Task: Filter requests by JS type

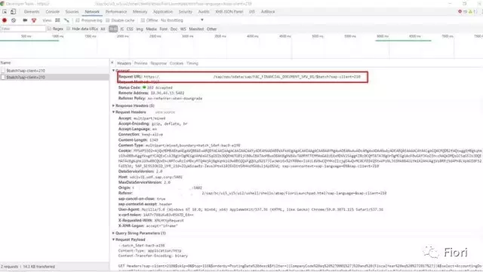Action: click(x=122, y=29)
